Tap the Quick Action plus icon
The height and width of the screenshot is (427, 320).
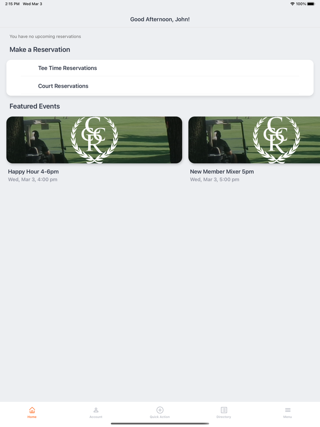click(x=160, y=410)
